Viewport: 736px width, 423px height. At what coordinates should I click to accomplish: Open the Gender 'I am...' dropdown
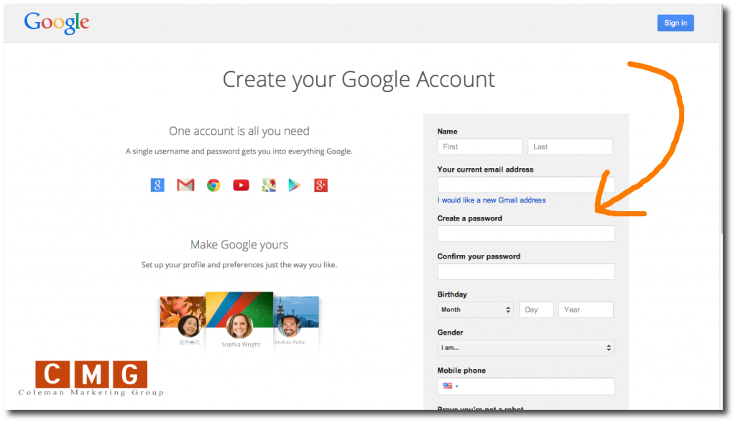tap(525, 348)
